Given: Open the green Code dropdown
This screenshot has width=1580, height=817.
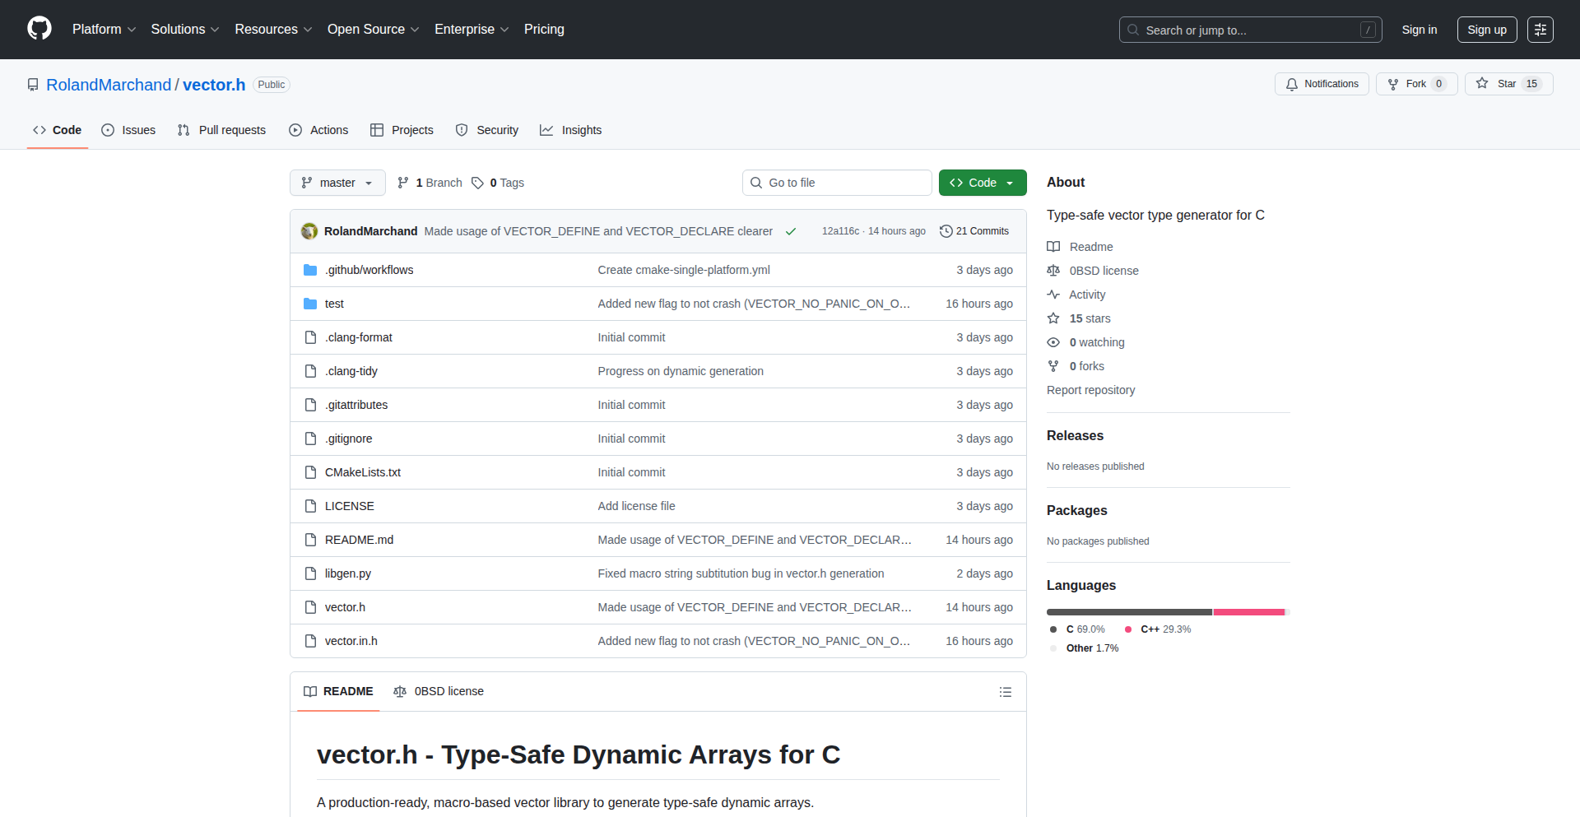Looking at the screenshot, I should (983, 183).
